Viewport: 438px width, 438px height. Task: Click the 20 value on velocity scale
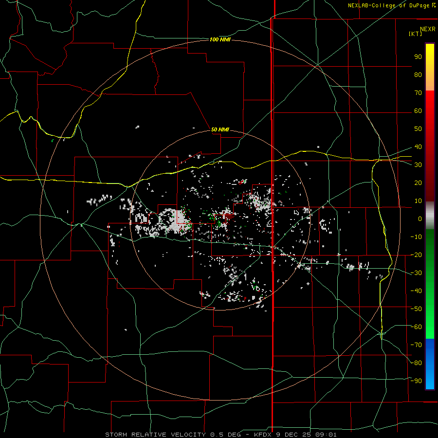[x=418, y=182]
